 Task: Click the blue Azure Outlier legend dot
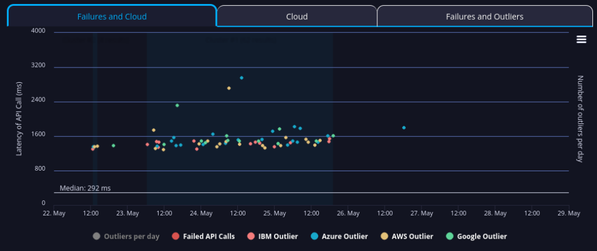(314, 236)
